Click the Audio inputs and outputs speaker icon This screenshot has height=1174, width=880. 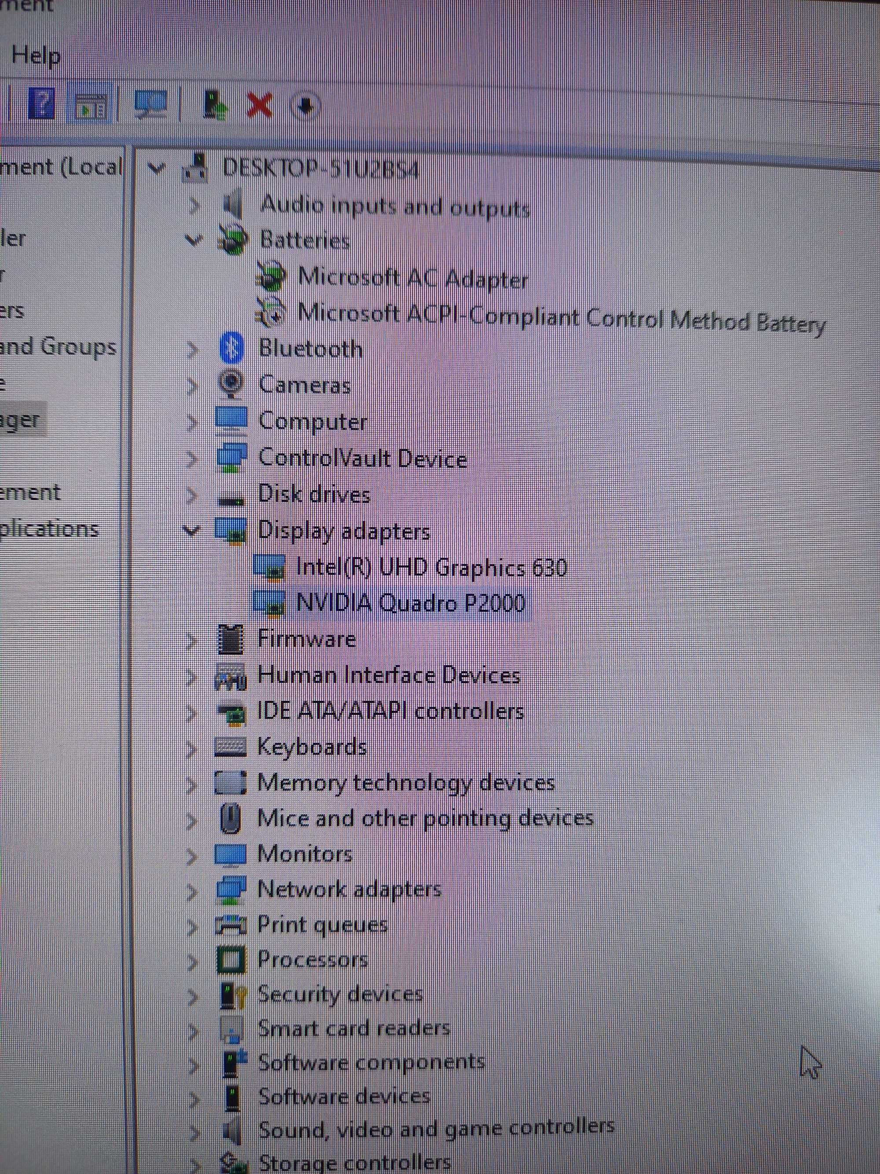click(x=232, y=204)
